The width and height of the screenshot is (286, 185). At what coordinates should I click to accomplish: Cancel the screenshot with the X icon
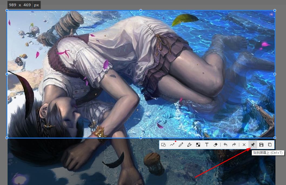(x=244, y=145)
